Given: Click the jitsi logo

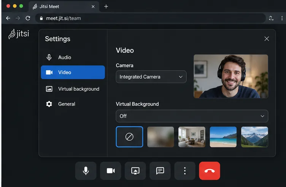Looking at the screenshot, I should pos(19,34).
